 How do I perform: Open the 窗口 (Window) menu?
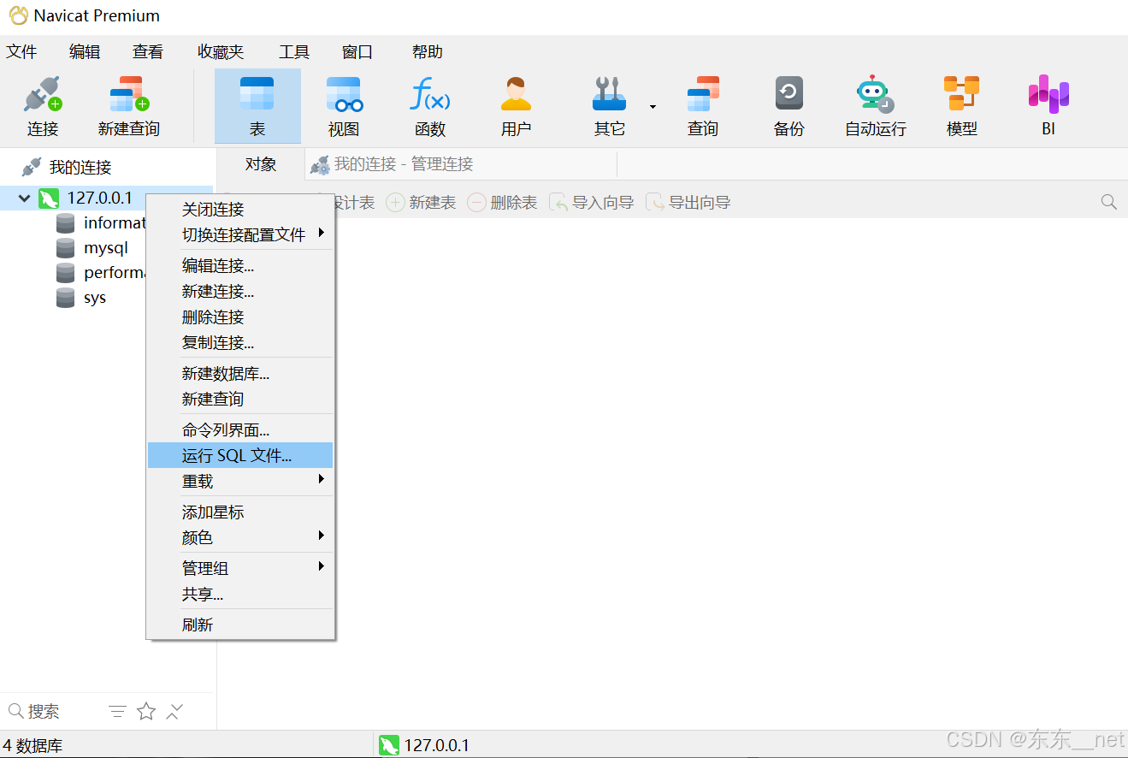[x=357, y=52]
